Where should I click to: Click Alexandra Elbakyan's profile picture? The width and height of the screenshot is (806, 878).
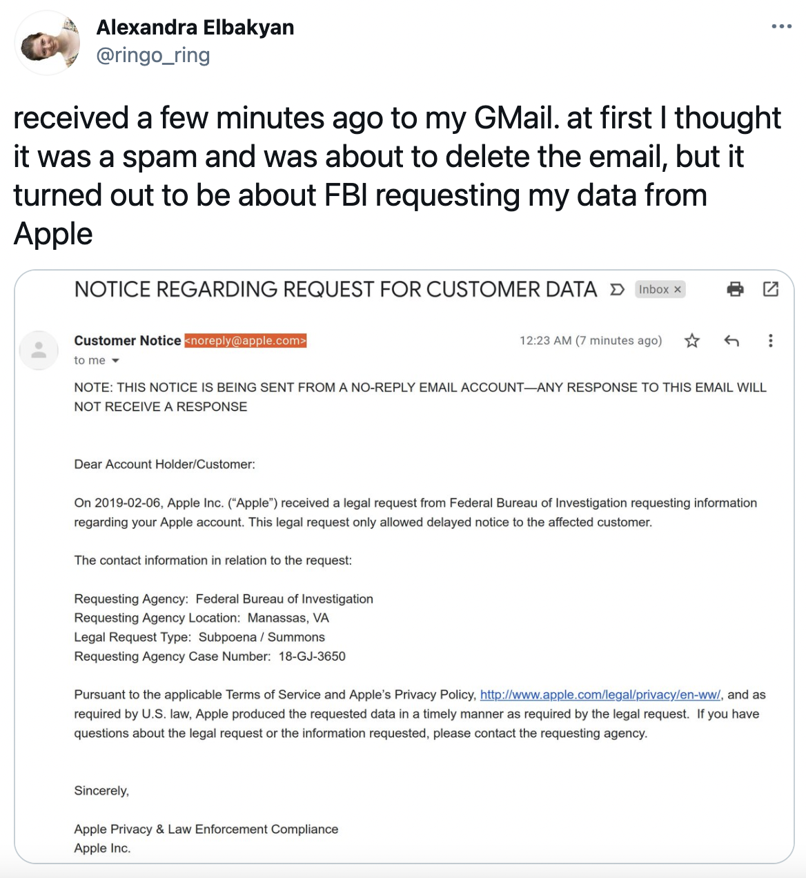(48, 42)
